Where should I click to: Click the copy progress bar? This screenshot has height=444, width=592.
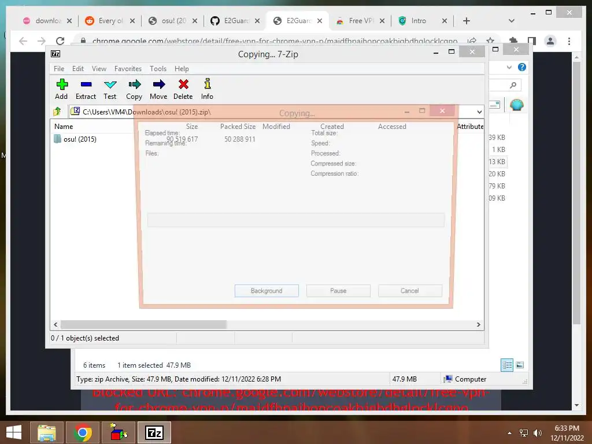click(295, 220)
